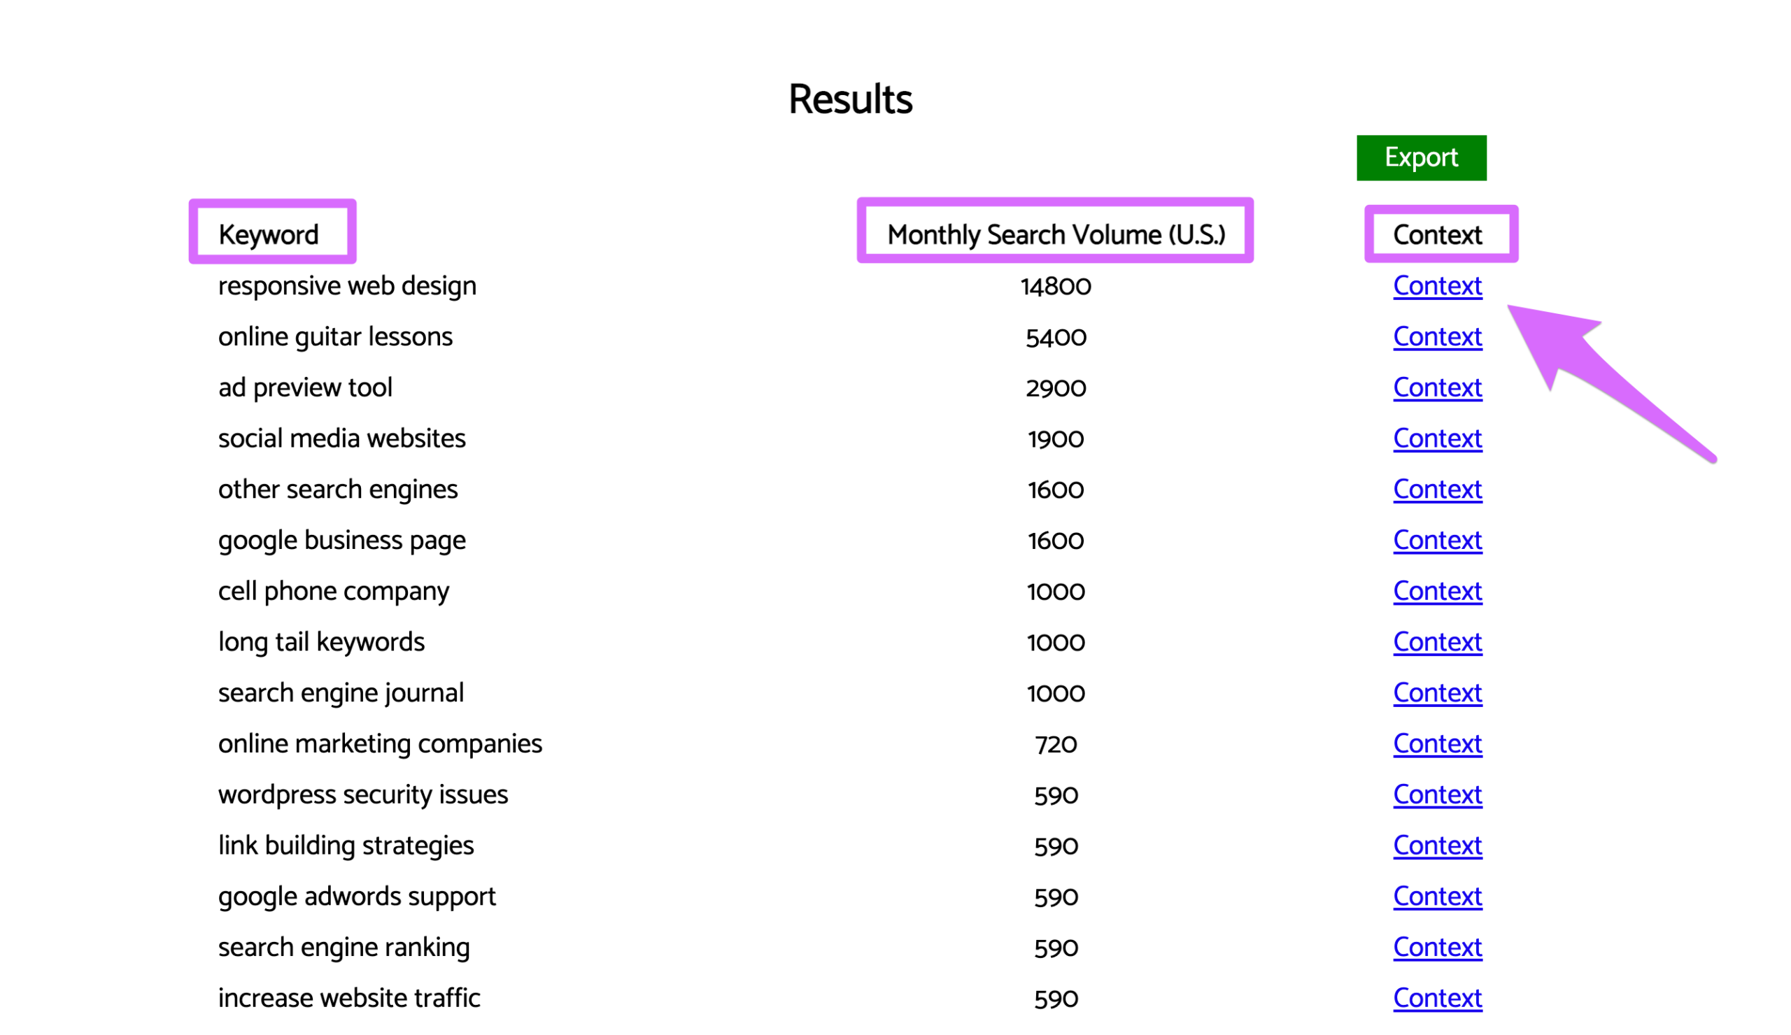The width and height of the screenshot is (1791, 1035).
Task: Click volume 590 for link building strategies
Action: [x=1056, y=847]
